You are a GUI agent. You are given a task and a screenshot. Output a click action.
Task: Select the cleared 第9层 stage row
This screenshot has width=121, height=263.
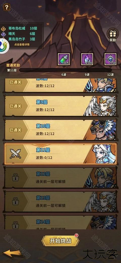[60, 106]
